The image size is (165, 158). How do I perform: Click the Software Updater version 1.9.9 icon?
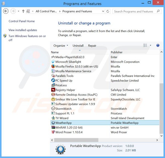[x=53, y=104]
